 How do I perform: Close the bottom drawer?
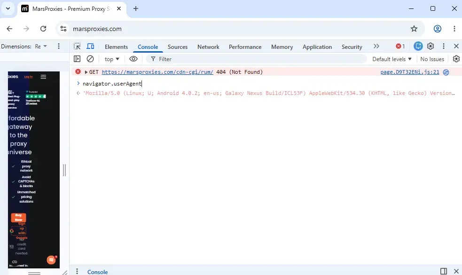[456, 271]
